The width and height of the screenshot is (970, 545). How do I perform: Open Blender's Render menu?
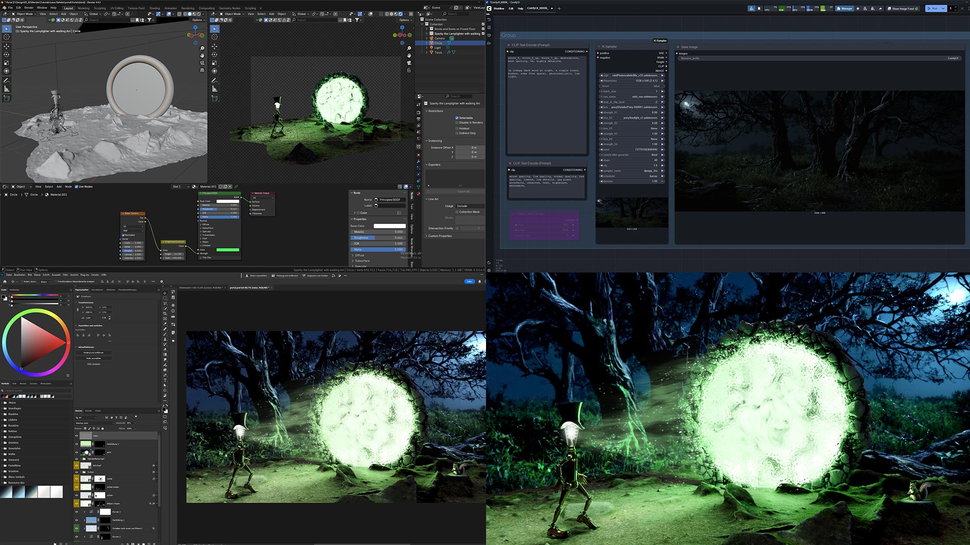(x=29, y=8)
